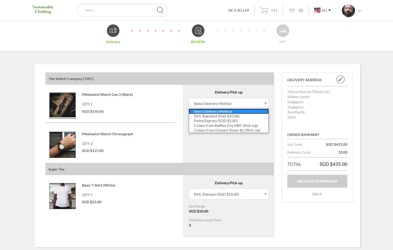The image size is (393, 250).
Task: Expand the user account chevron menu
Action: tap(360, 11)
